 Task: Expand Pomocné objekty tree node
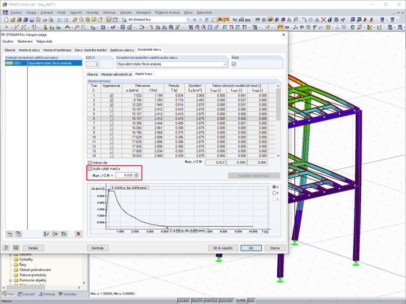click(10, 280)
